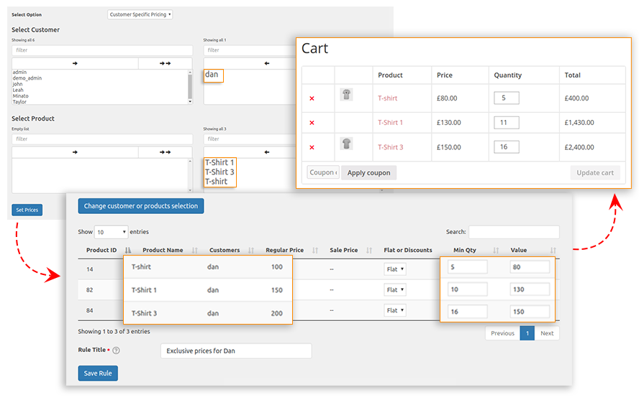This screenshot has width=639, height=400.
Task: Open T-Shirt 3 product thumbnail in cart
Action: pos(346,144)
